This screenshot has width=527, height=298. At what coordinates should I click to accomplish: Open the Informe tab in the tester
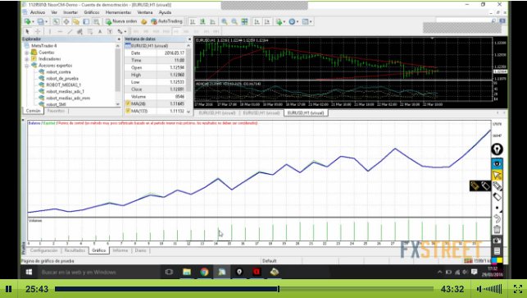click(120, 250)
